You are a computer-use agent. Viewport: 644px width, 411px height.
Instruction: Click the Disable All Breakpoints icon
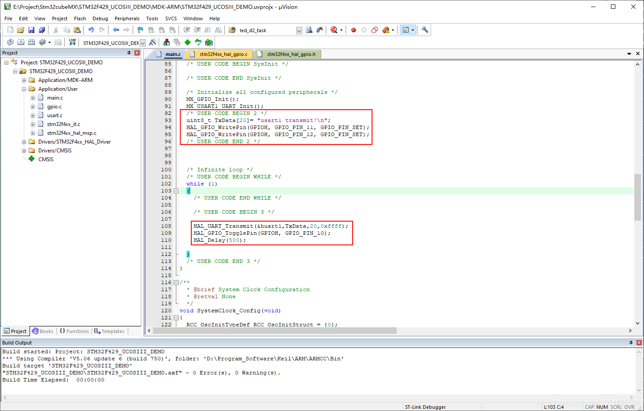(x=375, y=30)
